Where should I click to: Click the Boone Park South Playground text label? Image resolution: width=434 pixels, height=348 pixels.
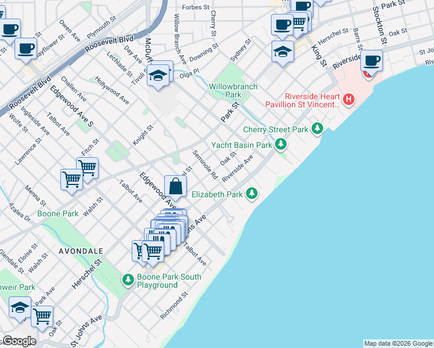pos(169,281)
